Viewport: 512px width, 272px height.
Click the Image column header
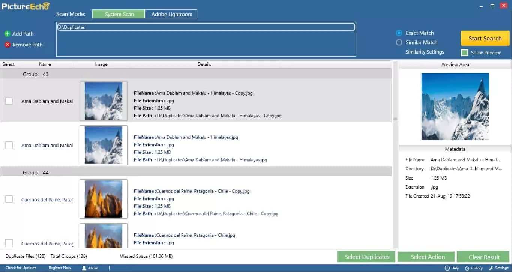(x=101, y=64)
